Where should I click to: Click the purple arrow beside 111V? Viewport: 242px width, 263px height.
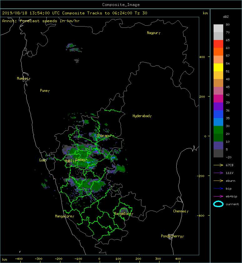tap(218, 173)
